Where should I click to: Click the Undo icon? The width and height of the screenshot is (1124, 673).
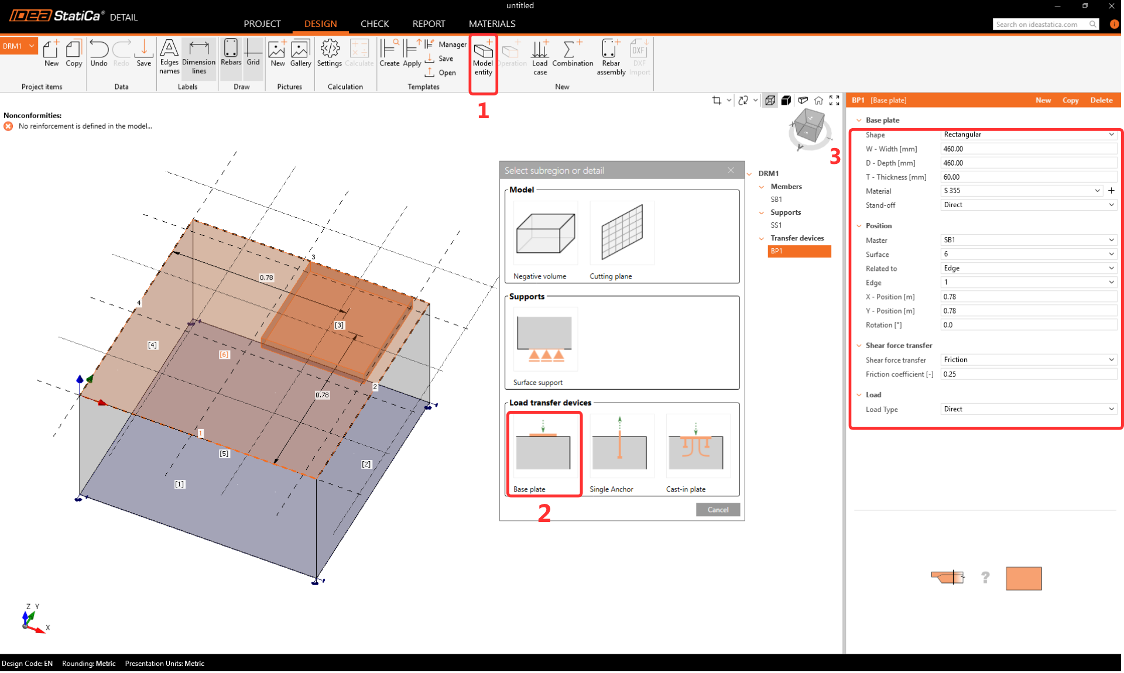[99, 53]
